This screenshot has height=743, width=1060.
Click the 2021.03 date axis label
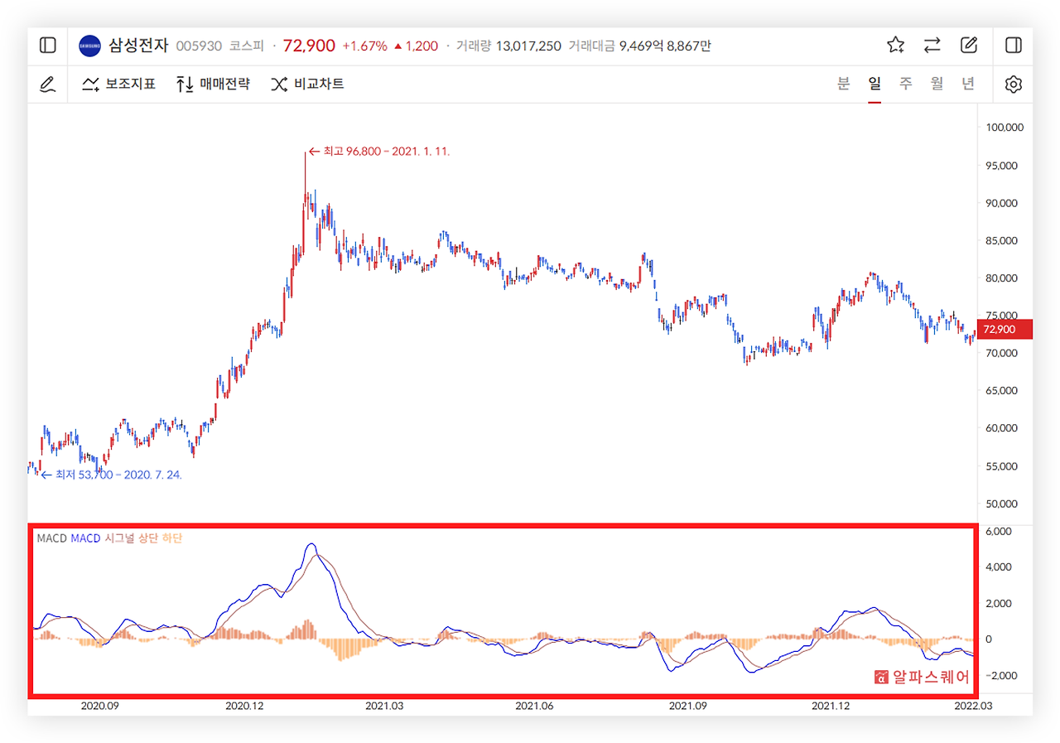385,706
